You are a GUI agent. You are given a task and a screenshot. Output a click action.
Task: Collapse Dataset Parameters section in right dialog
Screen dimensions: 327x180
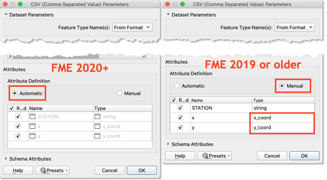(167, 15)
